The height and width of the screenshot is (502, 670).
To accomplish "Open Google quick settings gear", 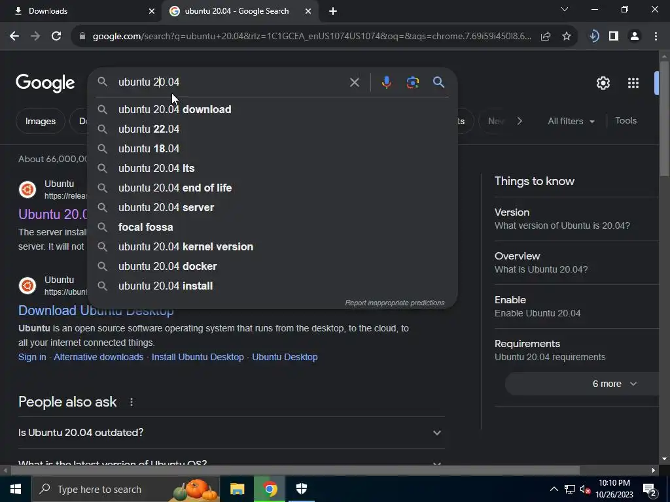I will 603,83.
